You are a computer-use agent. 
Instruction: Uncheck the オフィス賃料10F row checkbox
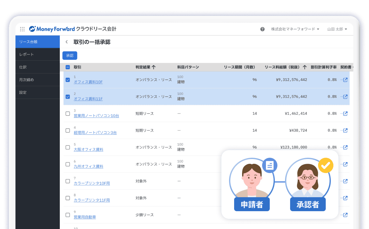pyautogui.click(x=68, y=80)
